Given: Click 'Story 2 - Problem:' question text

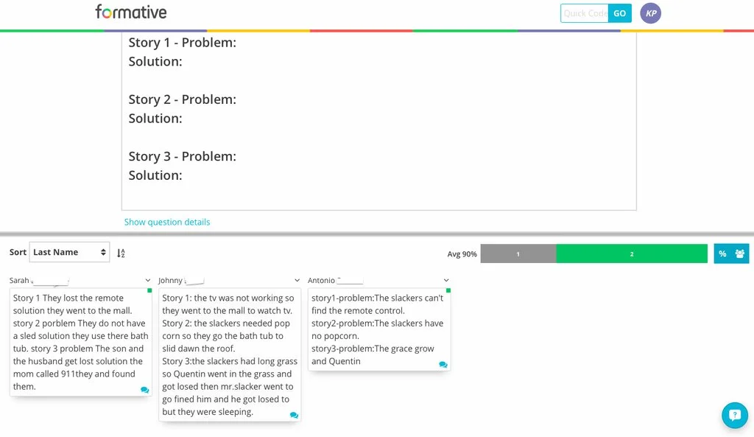Looking at the screenshot, I should 183,99.
